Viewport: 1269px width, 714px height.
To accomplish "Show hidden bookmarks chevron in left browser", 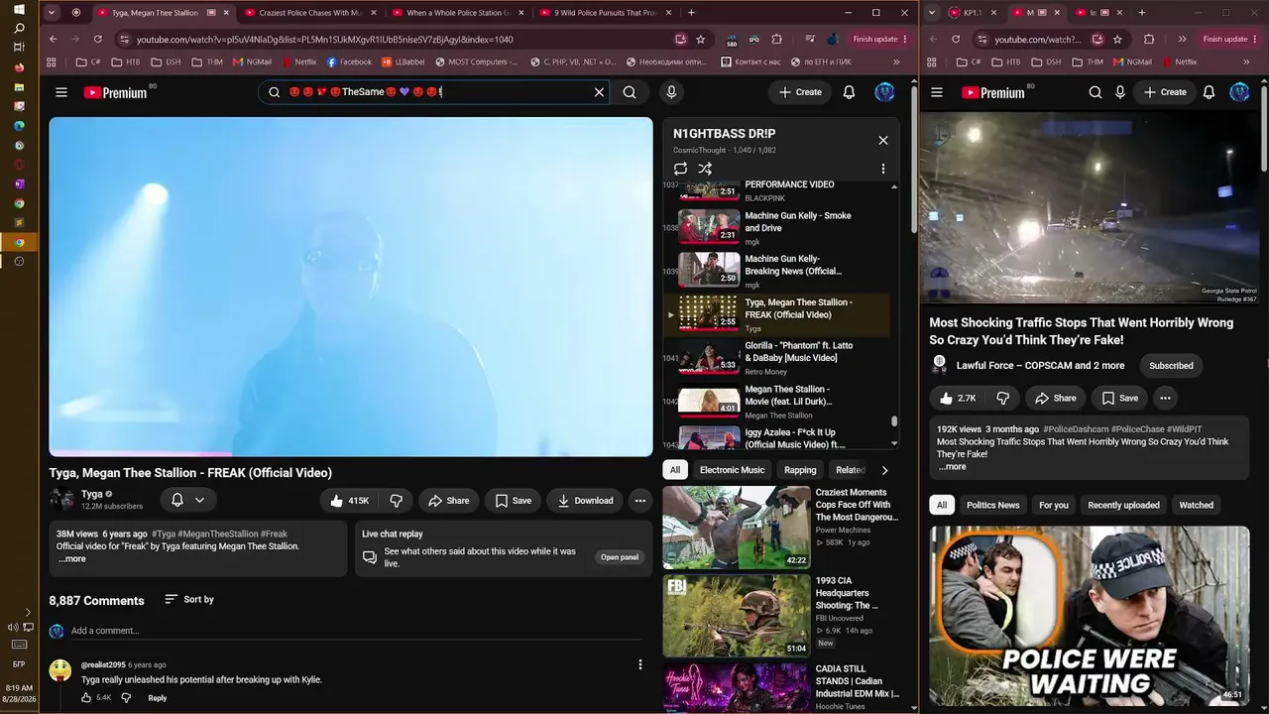I will tap(897, 61).
